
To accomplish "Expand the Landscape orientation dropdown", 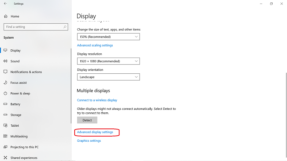I will click(108, 77).
